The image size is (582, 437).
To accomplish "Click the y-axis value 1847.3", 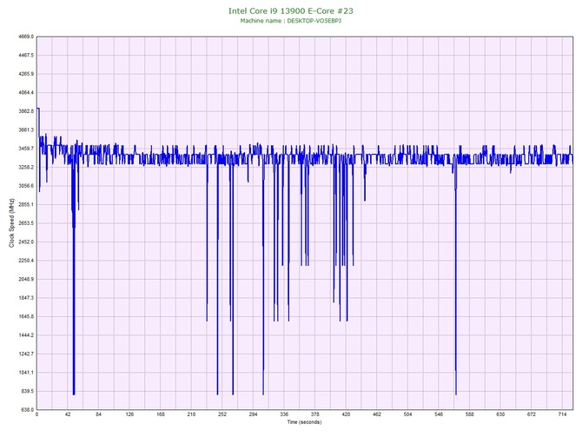I will click(x=26, y=298).
